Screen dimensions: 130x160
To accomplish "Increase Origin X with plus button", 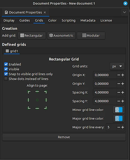I will [x=123, y=75].
